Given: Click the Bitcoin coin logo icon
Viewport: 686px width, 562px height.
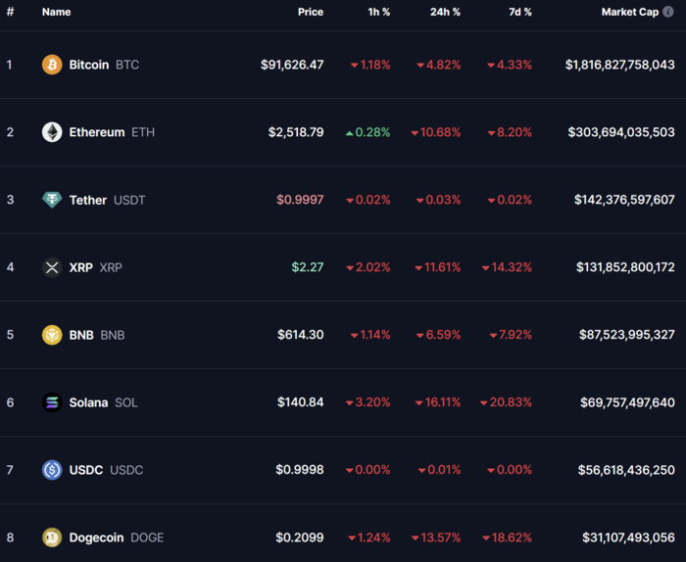Looking at the screenshot, I should pyautogui.click(x=52, y=65).
